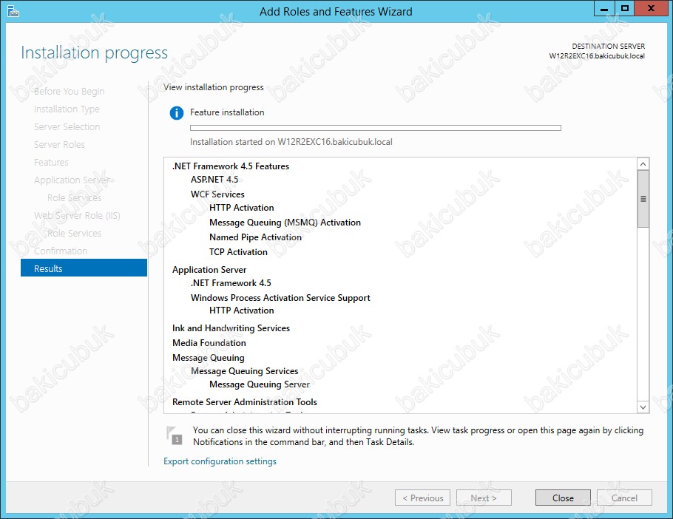Select Remote Server Administration Tools row
This screenshot has width=673, height=519.
[245, 402]
